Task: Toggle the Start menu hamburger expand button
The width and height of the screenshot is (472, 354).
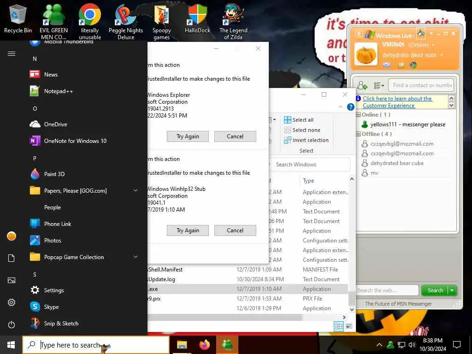Action: 12,53
